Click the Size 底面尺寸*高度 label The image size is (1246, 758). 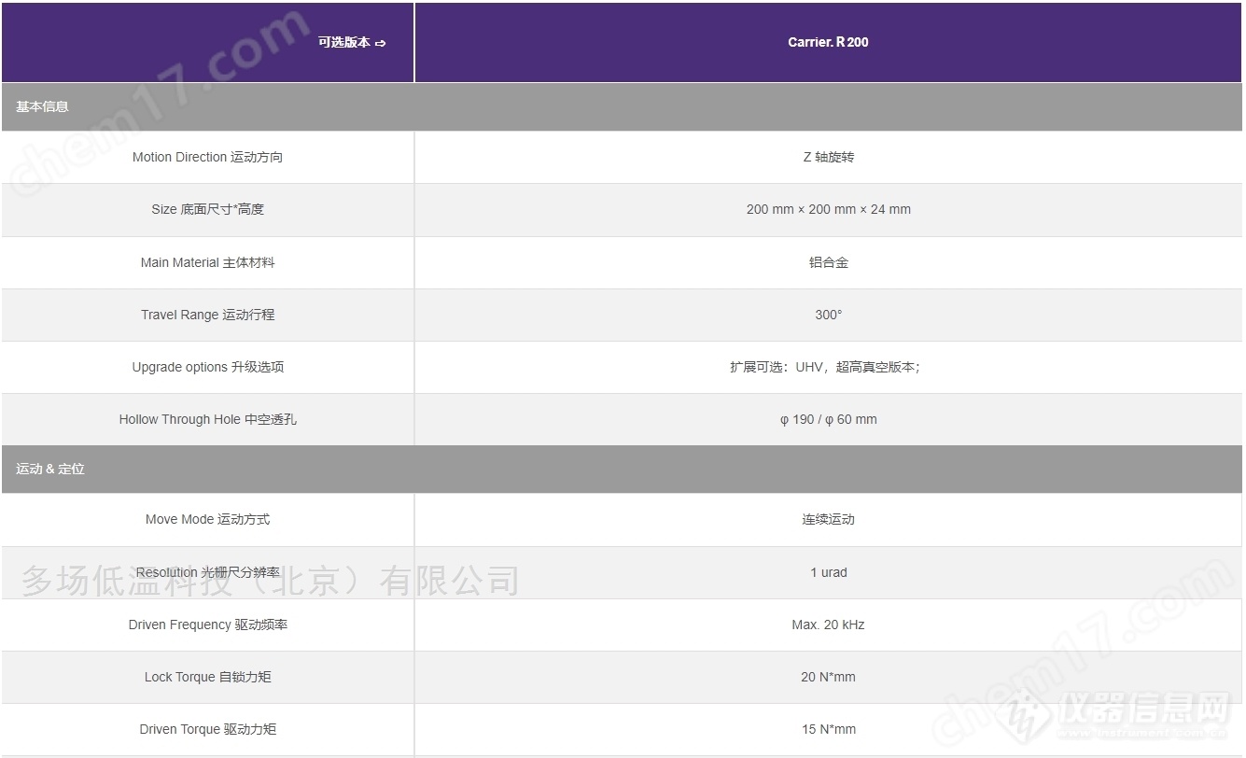pos(207,209)
